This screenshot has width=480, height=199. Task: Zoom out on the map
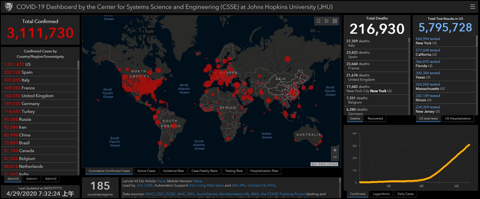(x=335, y=157)
